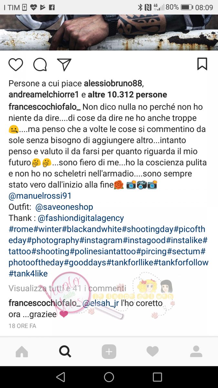Image resolution: width=218 pixels, height=388 pixels.
Task: View the other 10.312 people who liked
Action: [x=128, y=95]
